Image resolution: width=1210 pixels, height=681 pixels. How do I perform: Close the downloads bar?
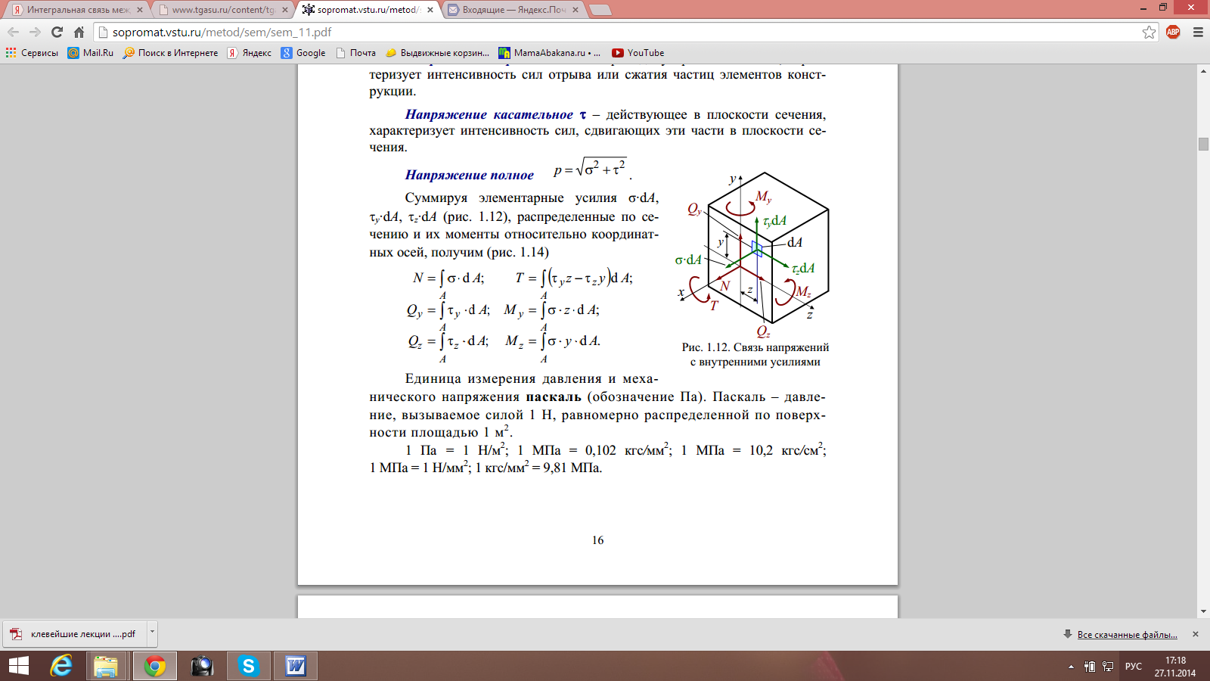(1196, 634)
